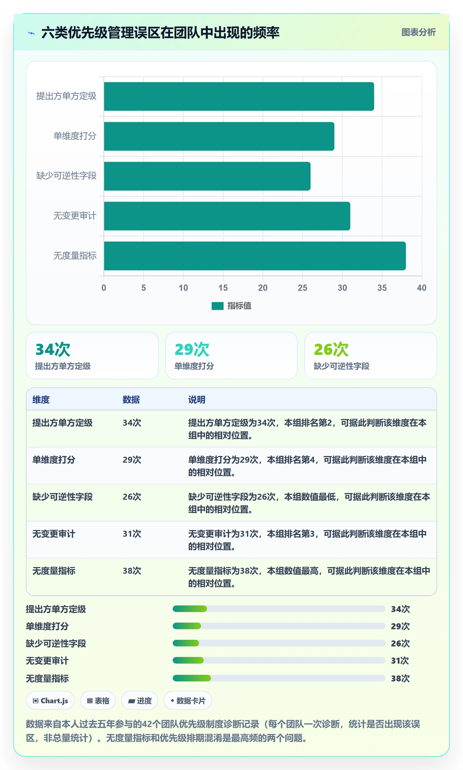Image resolution: width=463 pixels, height=770 pixels.
Task: Click the 单维度打分 progress bar
Action: (279, 626)
